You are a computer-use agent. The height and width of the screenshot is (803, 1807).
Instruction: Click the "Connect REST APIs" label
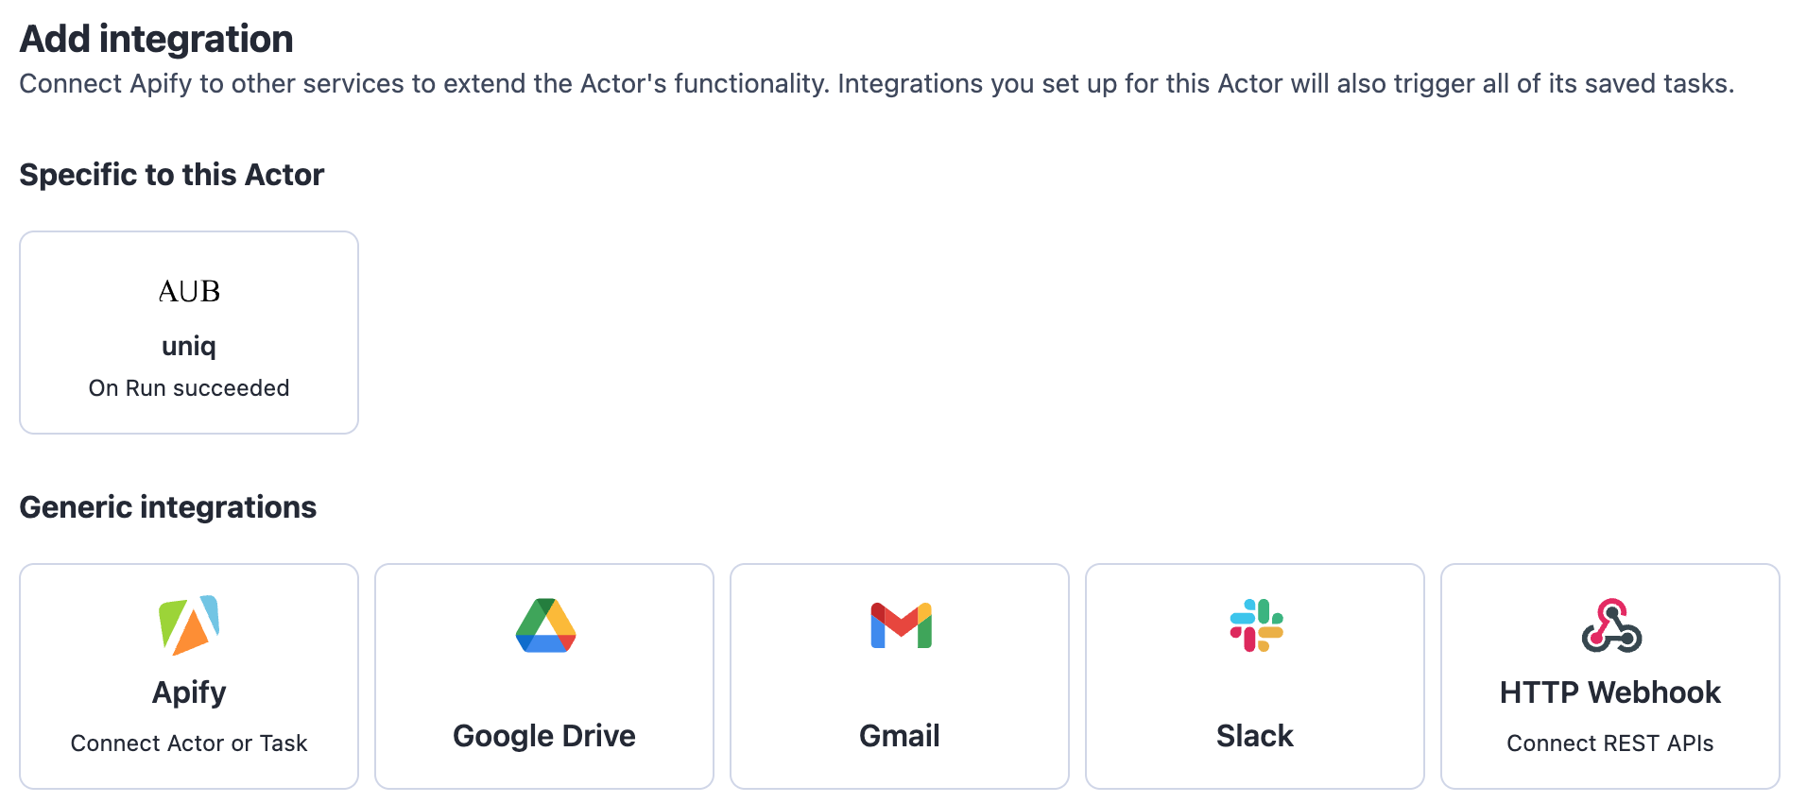point(1609,743)
